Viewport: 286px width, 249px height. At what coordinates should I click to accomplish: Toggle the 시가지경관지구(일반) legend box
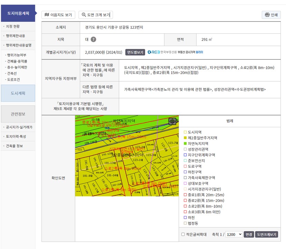click(185, 189)
